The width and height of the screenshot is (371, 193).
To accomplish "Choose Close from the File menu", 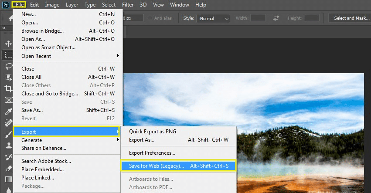I will [x=68, y=68].
